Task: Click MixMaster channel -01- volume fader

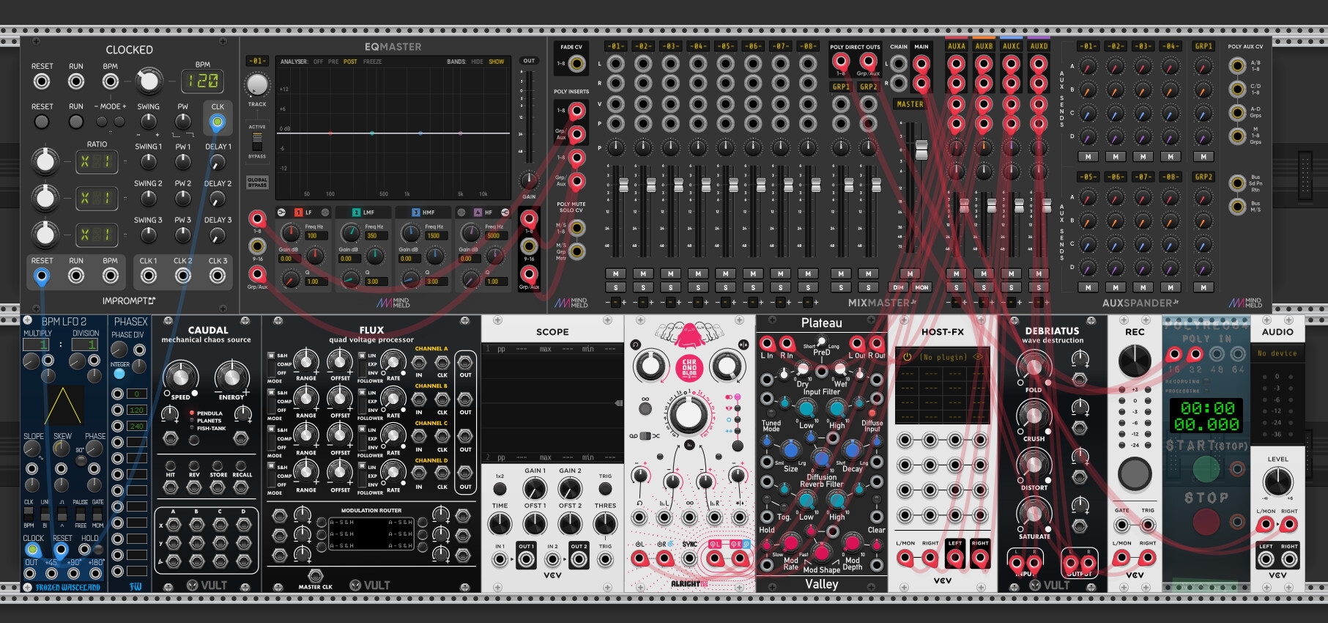Action: pyautogui.click(x=623, y=185)
